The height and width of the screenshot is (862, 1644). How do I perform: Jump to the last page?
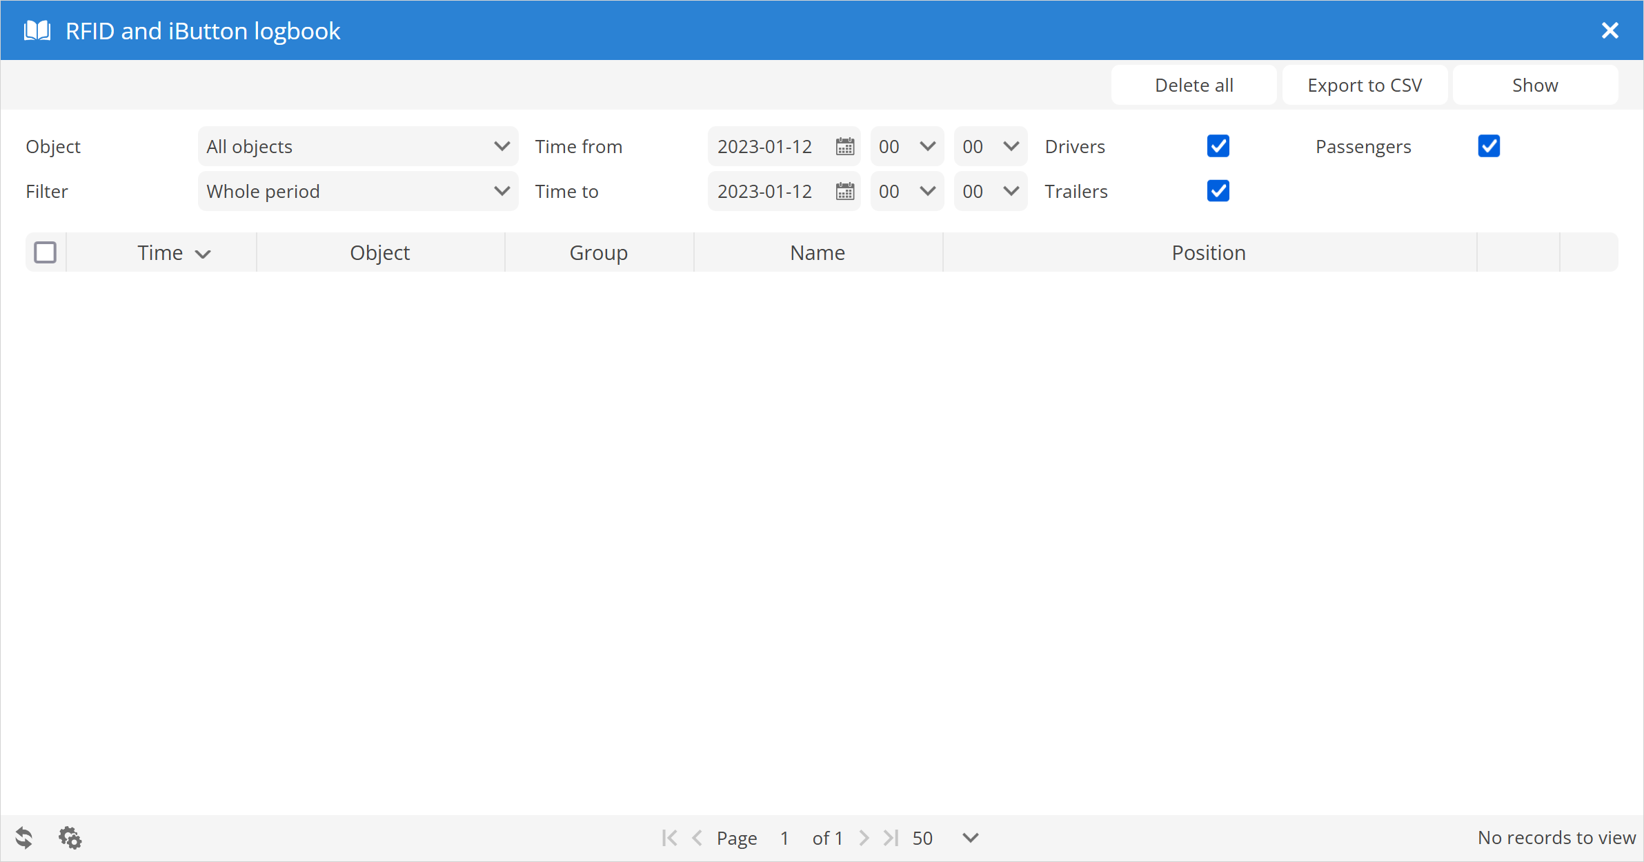point(891,838)
